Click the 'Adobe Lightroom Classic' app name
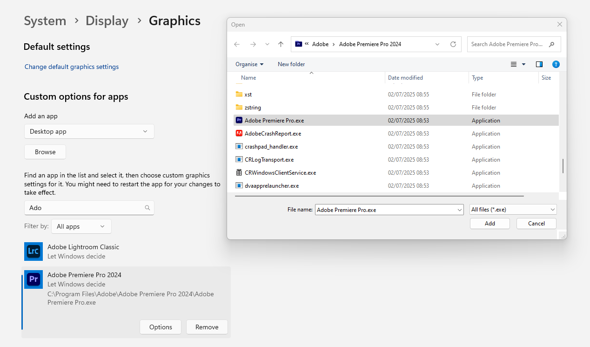This screenshot has width=590, height=347. 83,247
